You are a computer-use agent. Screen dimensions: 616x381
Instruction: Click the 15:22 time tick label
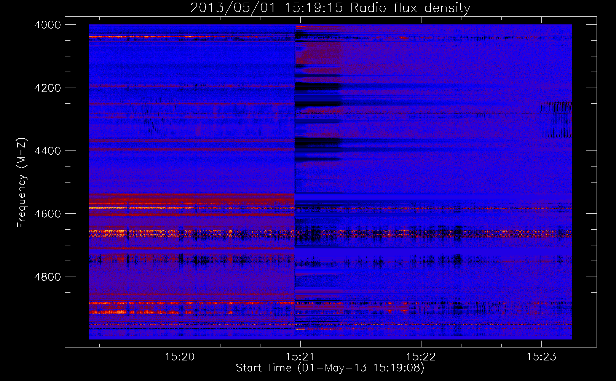[x=421, y=357]
